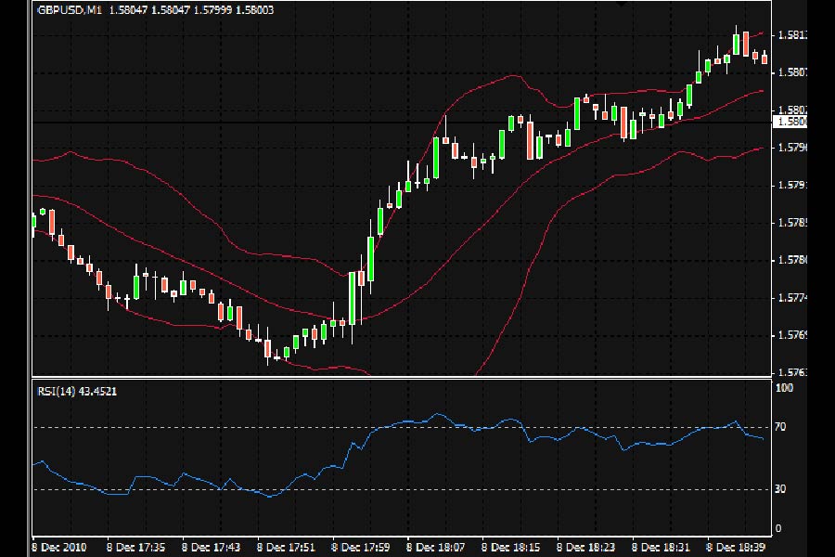835x557 pixels.
Task: Click the 1.581 price axis label
Action: pos(792,35)
